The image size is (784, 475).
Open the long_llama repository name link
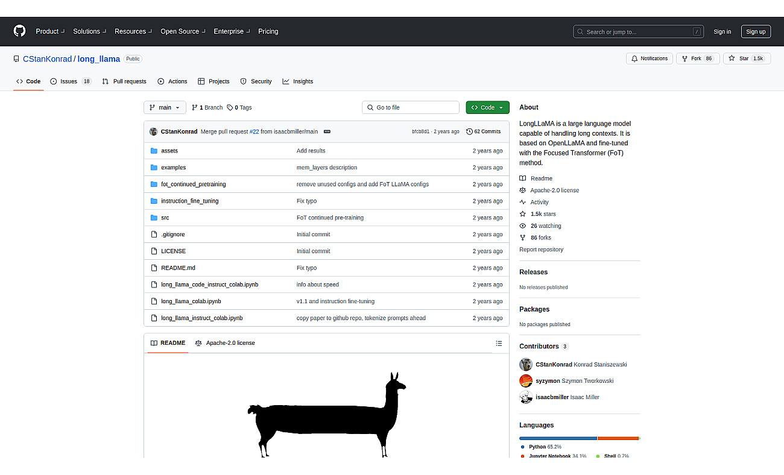[x=99, y=59]
